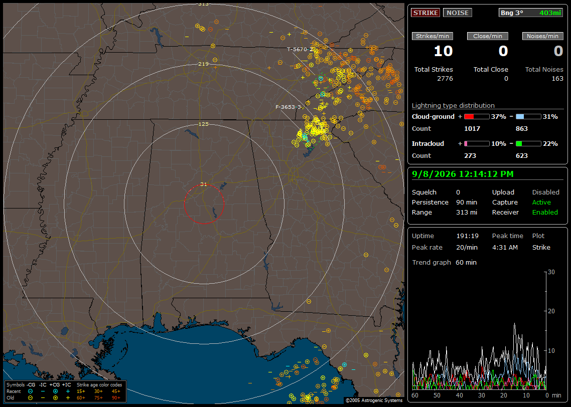The image size is (571, 407).
Task: Click the pink positive intracloud bar
Action: 477,144
